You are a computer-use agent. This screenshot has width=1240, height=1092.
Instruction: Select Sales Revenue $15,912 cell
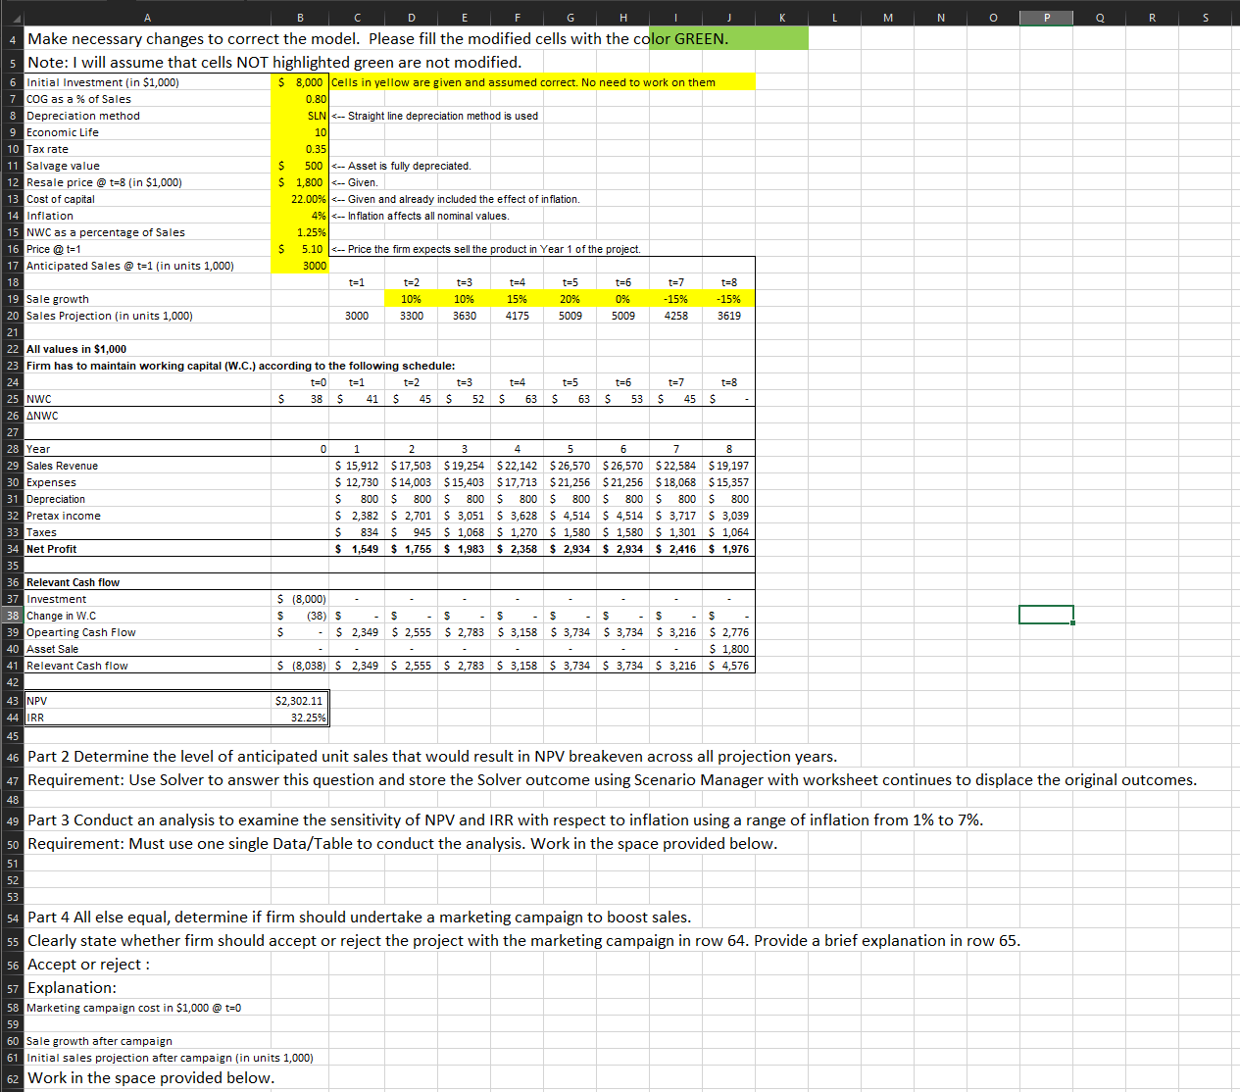tap(357, 466)
